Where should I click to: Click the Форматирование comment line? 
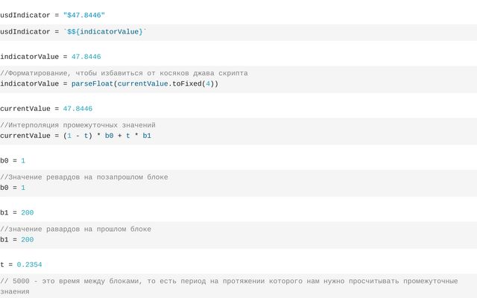(124, 73)
